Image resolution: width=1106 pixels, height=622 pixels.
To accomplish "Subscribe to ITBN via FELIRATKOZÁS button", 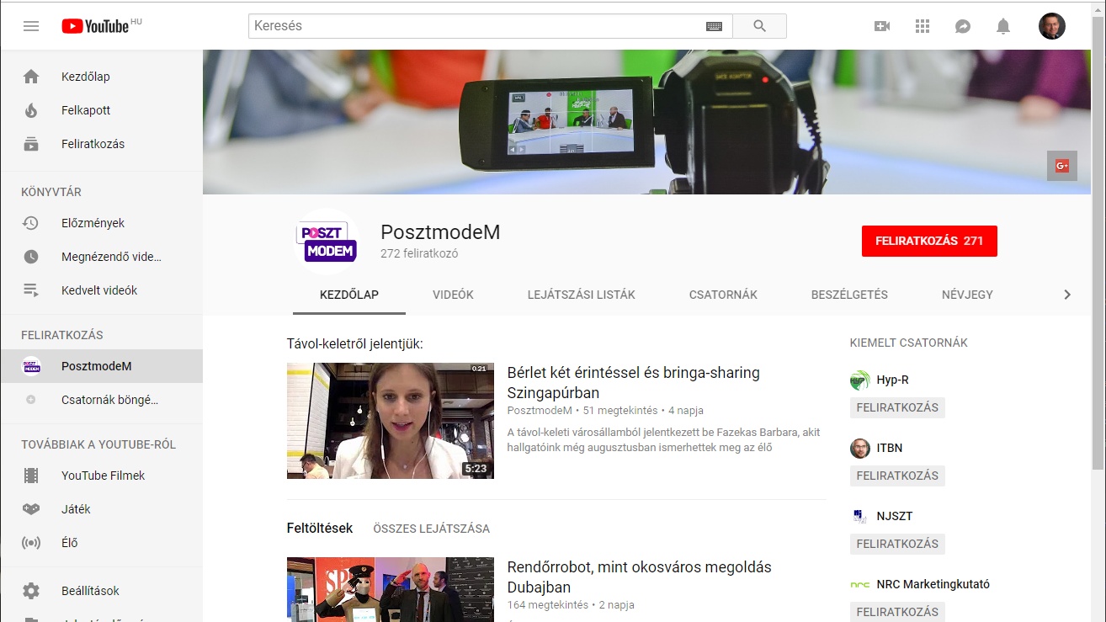I will point(897,476).
